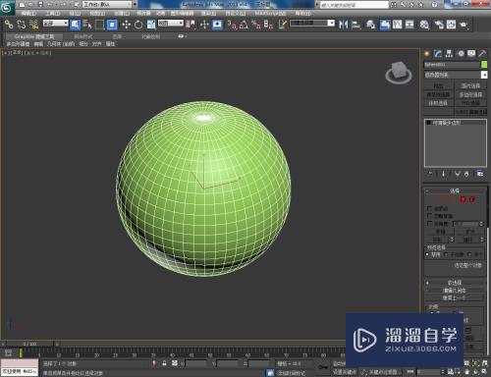Image resolution: width=491 pixels, height=377 pixels.
Task: Switch to the Display command panel tab
Action: point(471,53)
